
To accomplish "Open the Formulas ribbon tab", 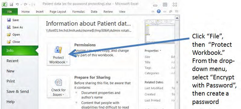I will pyautogui.click(x=78, y=12).
